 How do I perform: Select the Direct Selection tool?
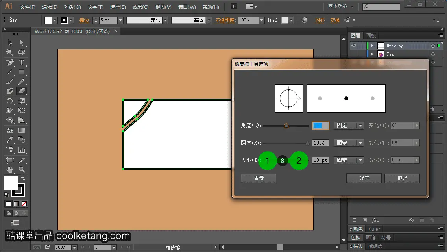pos(22,43)
